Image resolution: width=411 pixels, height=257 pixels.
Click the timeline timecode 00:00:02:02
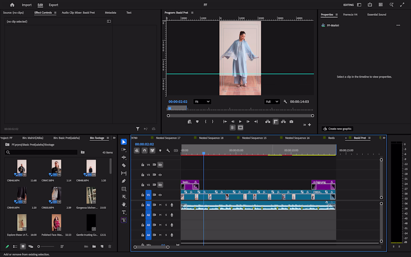click(x=144, y=144)
